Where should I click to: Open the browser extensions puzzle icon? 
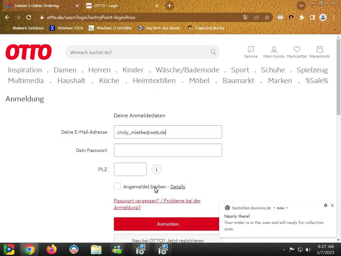pos(302,17)
